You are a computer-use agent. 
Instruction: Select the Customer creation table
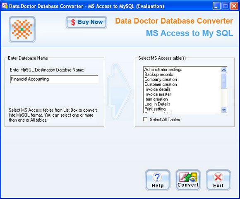[161, 84]
